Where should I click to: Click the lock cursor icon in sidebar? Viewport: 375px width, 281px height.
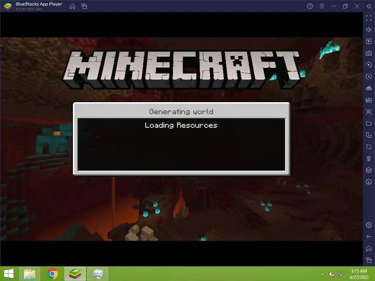pyautogui.click(x=368, y=41)
